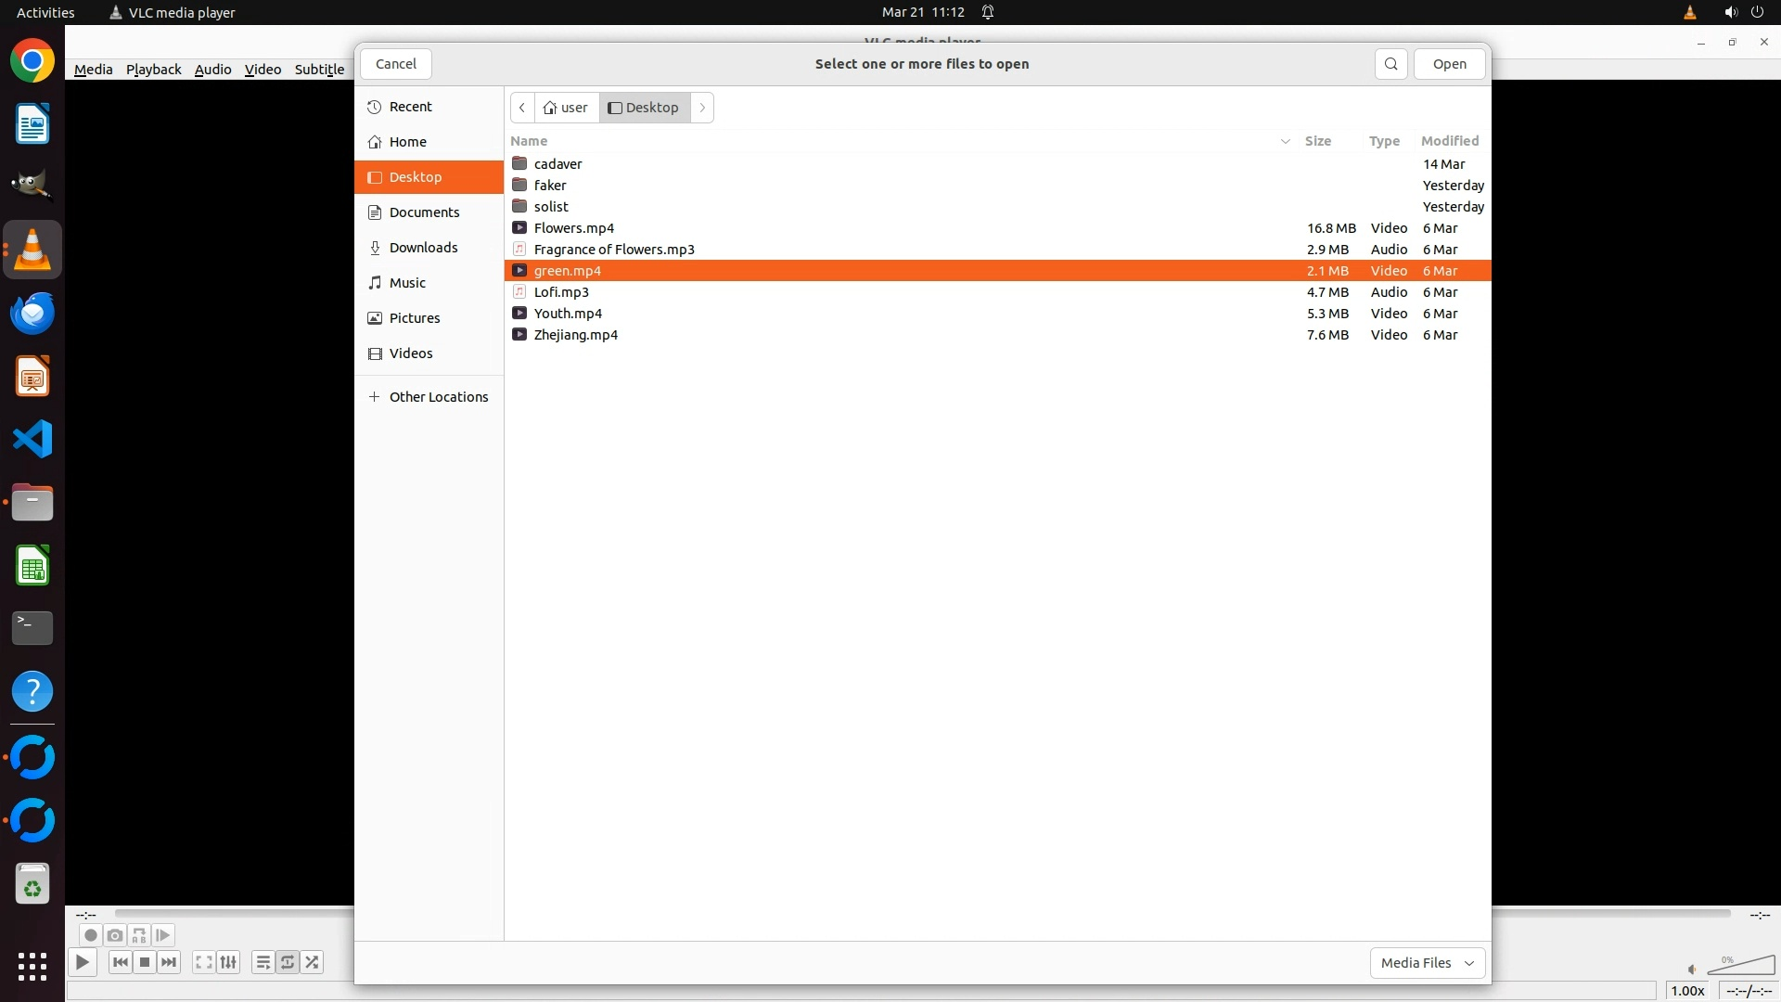Click the Cancel button
Viewport: 1781px width, 1002px height.
pyautogui.click(x=396, y=64)
